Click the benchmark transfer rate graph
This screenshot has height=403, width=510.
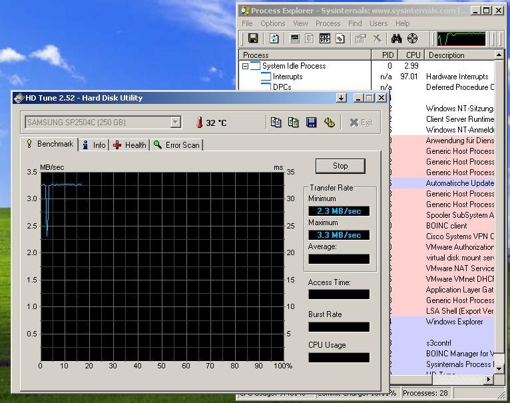coord(162,267)
